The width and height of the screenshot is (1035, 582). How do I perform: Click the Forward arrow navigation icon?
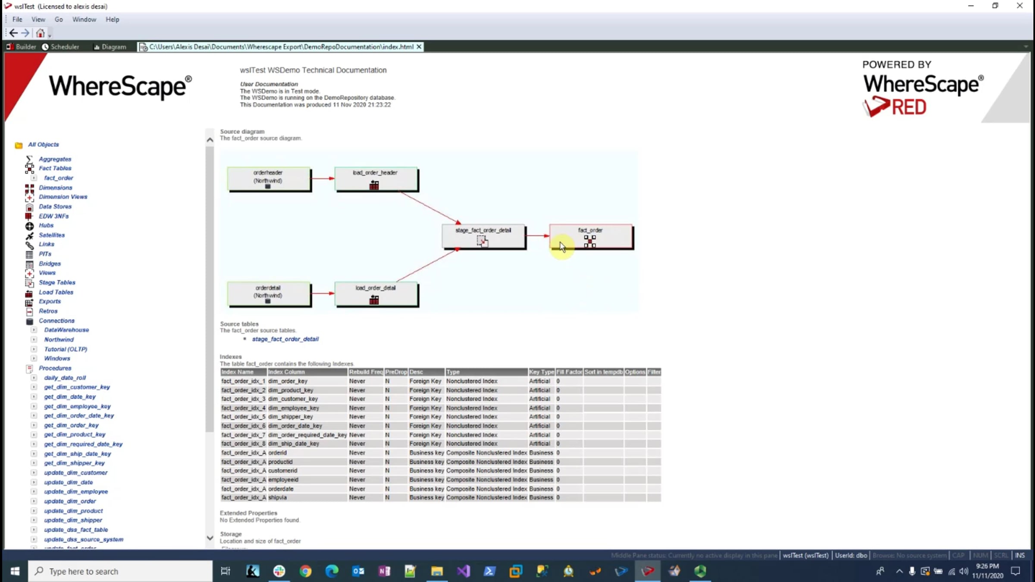pyautogui.click(x=25, y=33)
